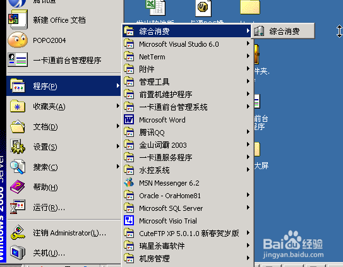
Task: Click the 腾讯QQ folder icon
Action: click(x=129, y=132)
